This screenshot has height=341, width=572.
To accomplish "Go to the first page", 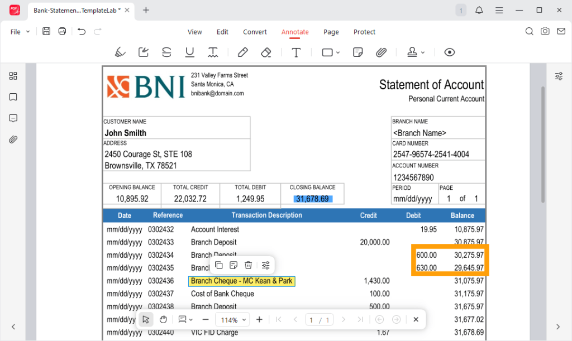I will coord(279,319).
